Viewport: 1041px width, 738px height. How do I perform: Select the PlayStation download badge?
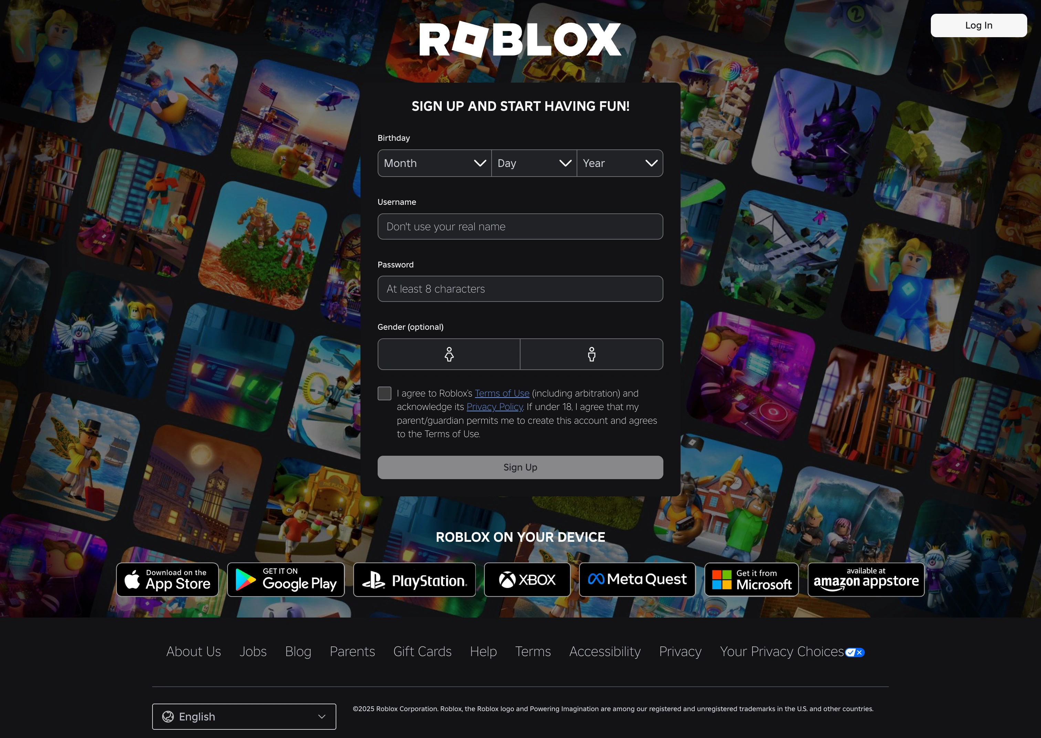[x=414, y=579]
